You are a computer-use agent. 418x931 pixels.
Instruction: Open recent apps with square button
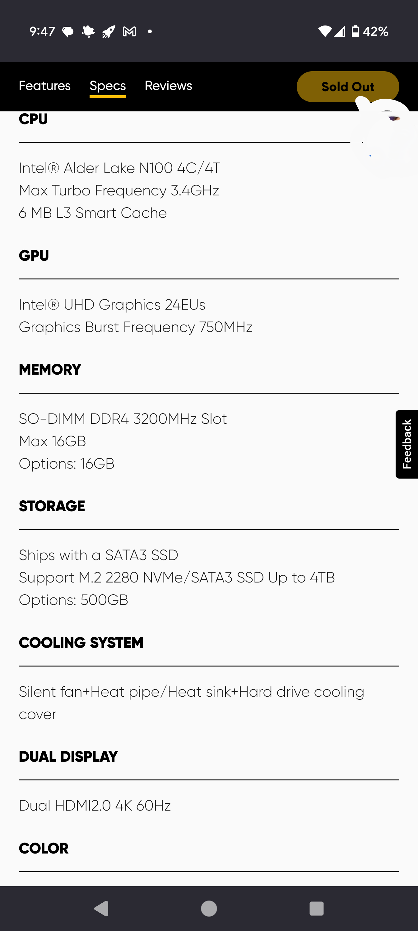[x=316, y=908]
